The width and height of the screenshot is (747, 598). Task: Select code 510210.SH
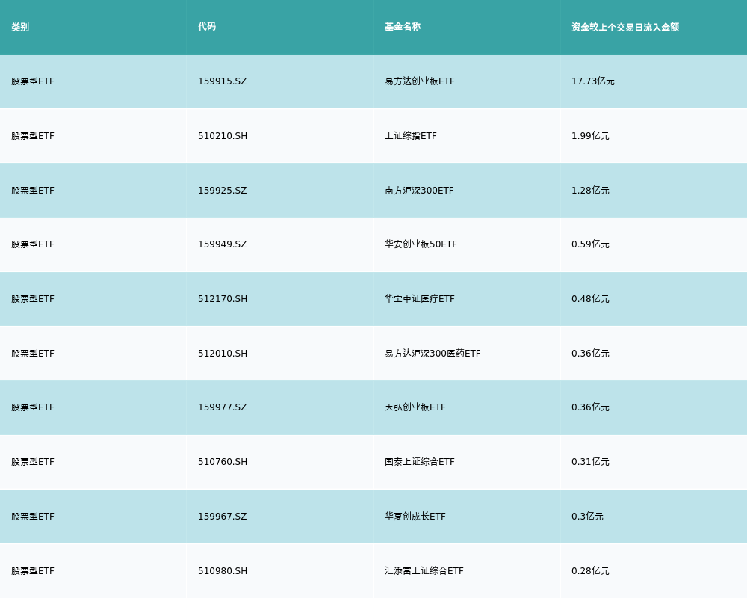(x=223, y=136)
